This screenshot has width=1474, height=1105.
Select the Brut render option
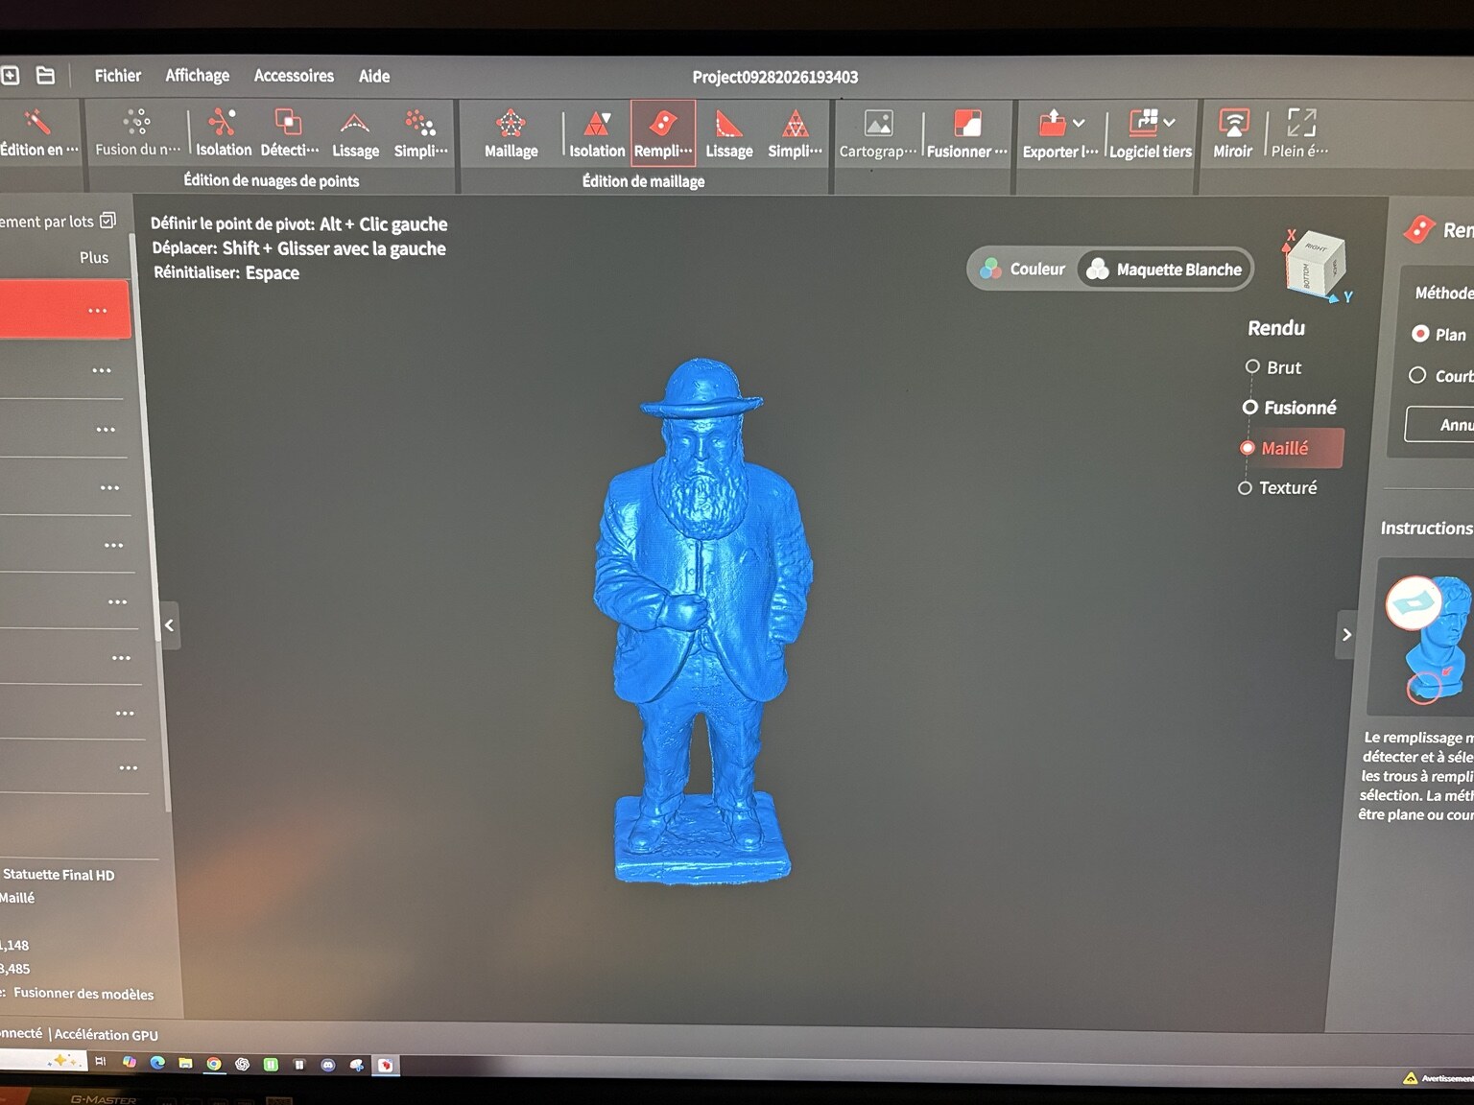(x=1272, y=367)
